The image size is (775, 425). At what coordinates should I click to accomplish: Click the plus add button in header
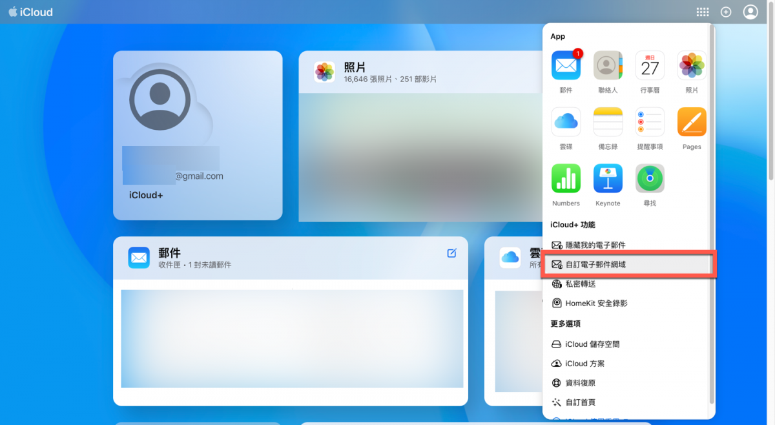pyautogui.click(x=726, y=12)
